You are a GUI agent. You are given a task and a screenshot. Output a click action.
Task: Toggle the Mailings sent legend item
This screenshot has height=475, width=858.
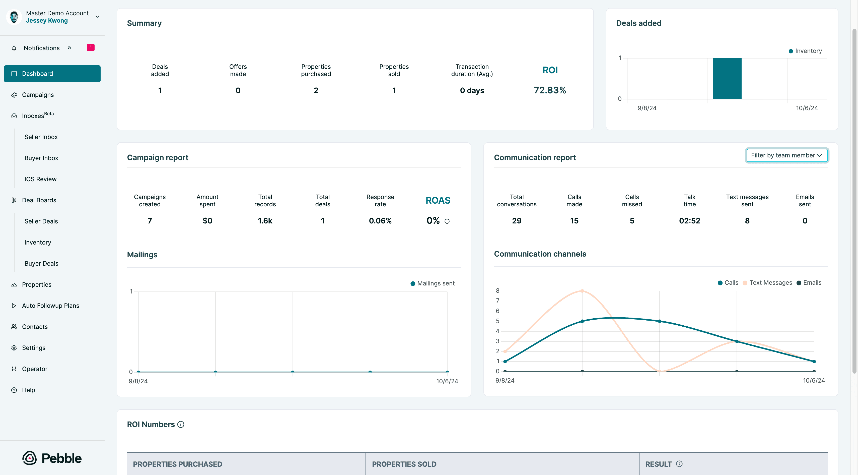pyautogui.click(x=432, y=283)
